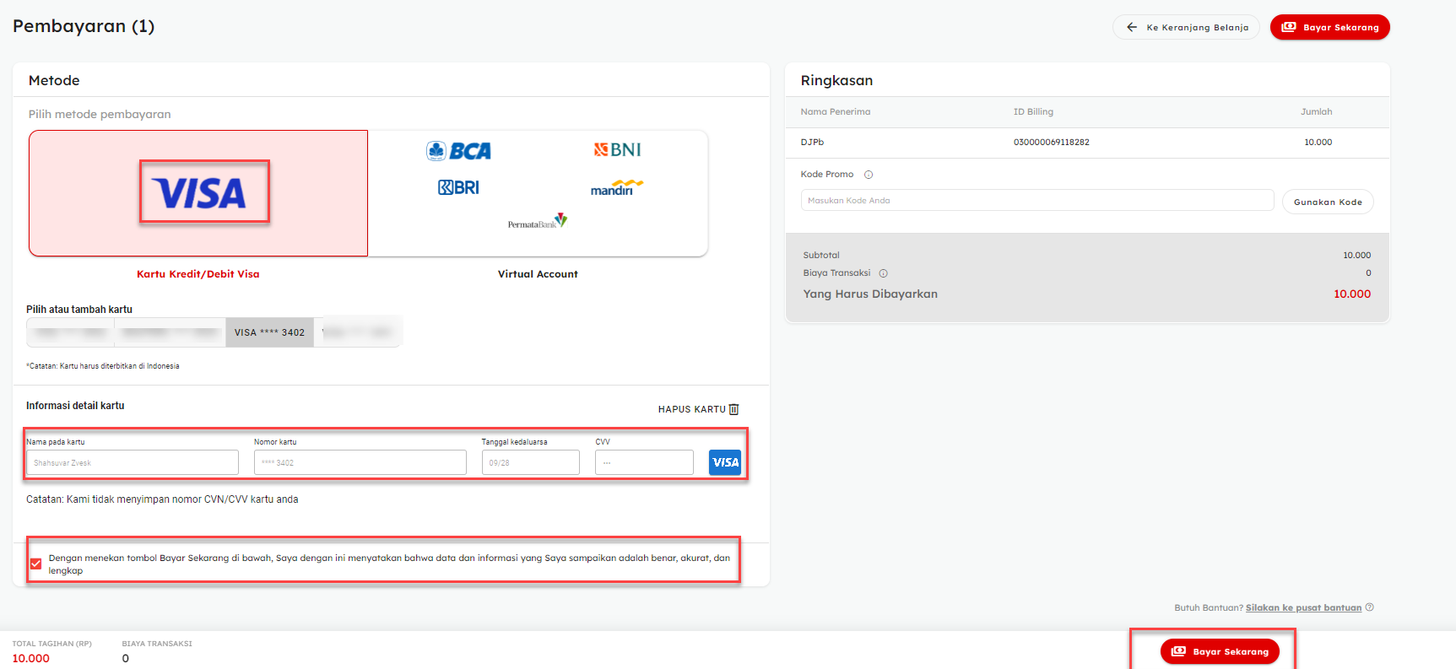Select the first blurred saved card

[71, 332]
